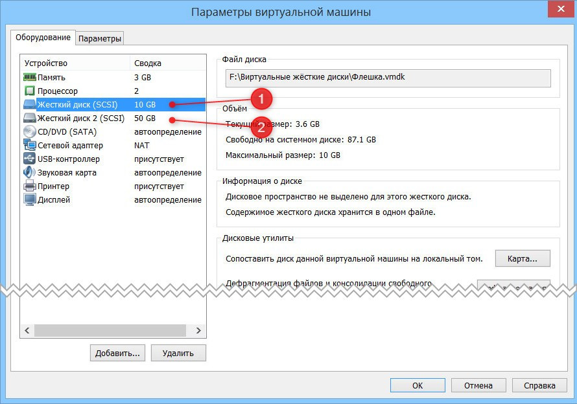Open the Оборудование tab
577x404 pixels.
[x=43, y=38]
